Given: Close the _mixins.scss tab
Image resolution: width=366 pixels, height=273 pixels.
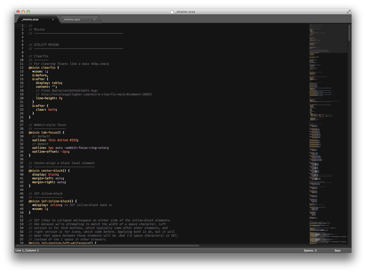Looking at the screenshot, I should click(53, 19).
